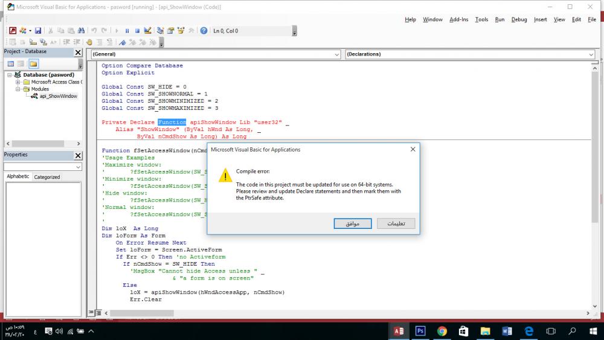Open the Insert menu
The width and height of the screenshot is (604, 340).
(540, 20)
